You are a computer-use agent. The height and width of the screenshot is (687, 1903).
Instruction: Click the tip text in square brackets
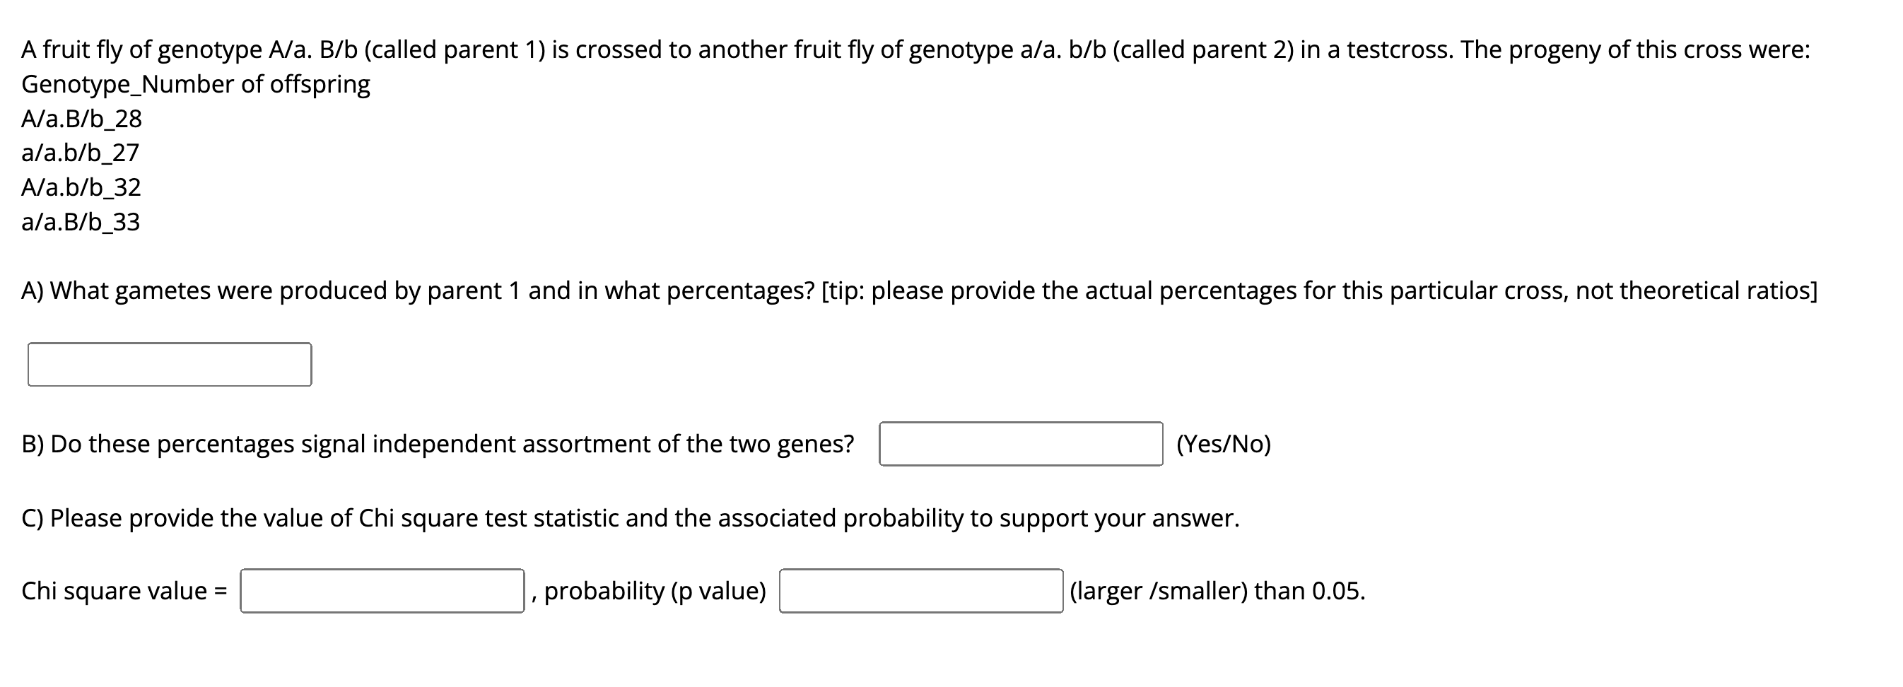(x=1319, y=291)
